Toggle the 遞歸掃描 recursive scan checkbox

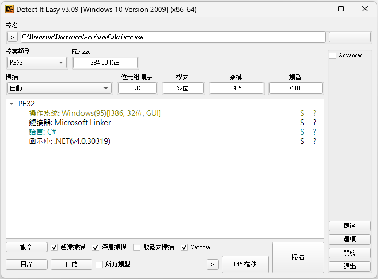54,247
